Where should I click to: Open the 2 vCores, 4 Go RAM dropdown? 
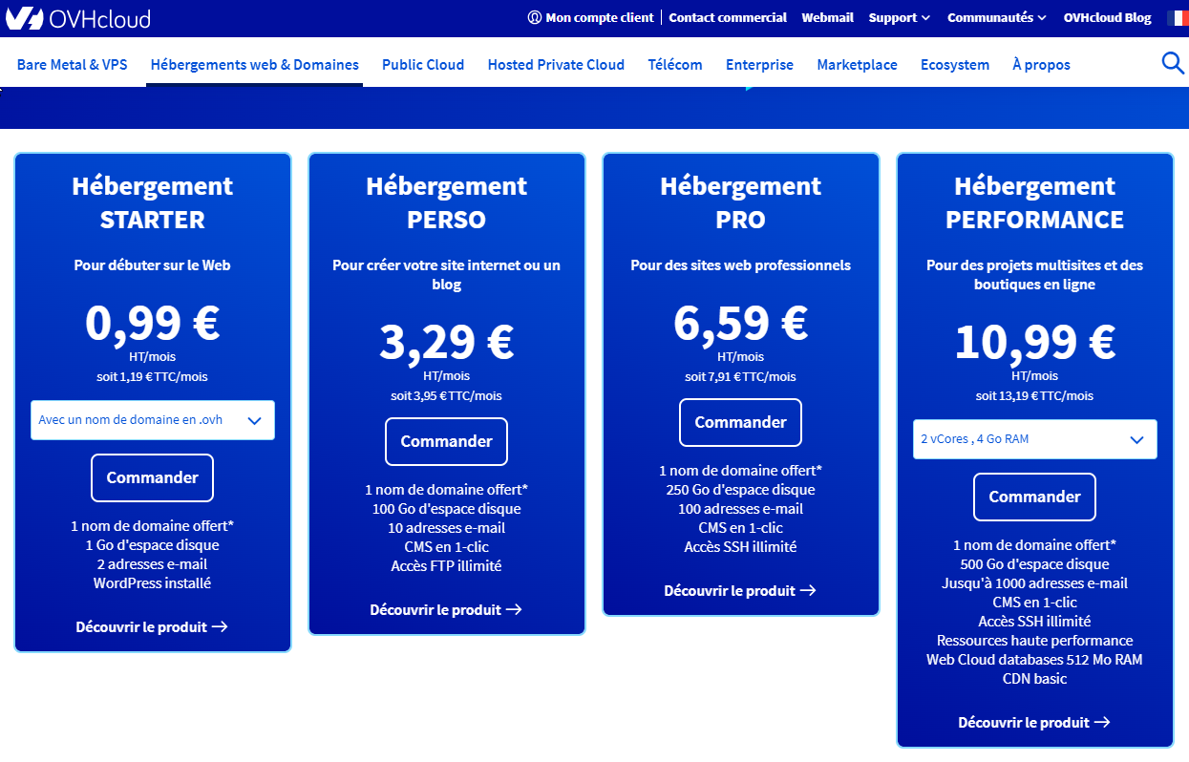[1035, 439]
